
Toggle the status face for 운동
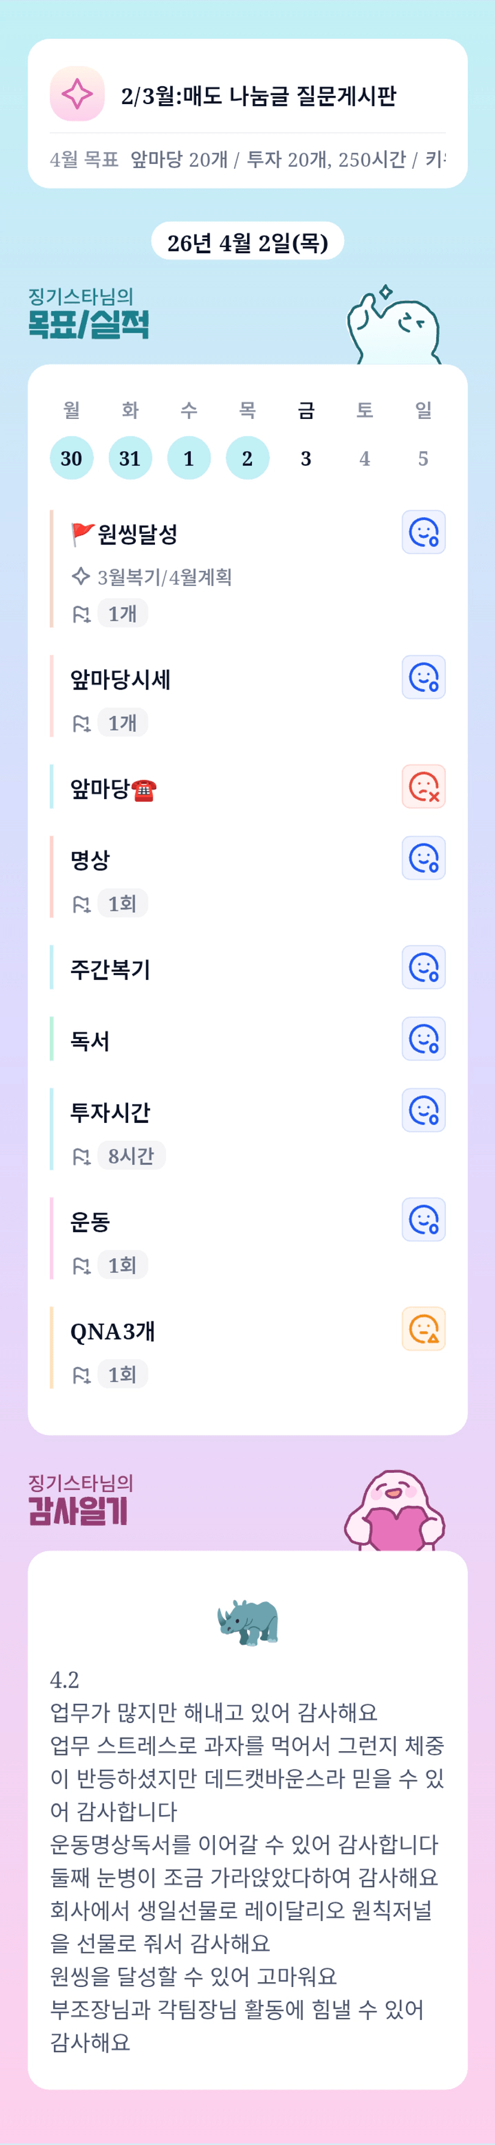click(x=423, y=1219)
